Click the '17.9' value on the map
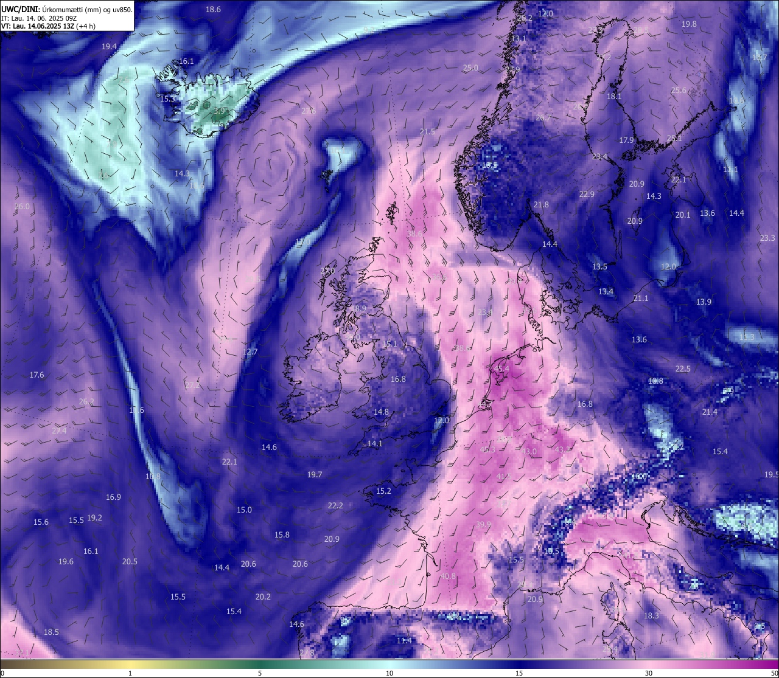The width and height of the screenshot is (779, 678). tap(626, 140)
